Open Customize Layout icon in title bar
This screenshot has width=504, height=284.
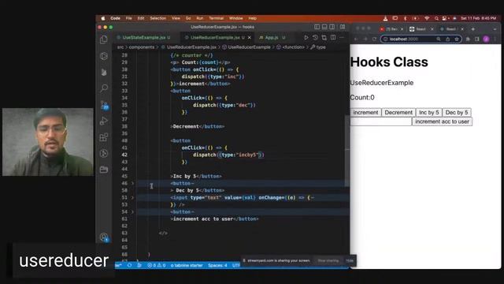pos(343,27)
